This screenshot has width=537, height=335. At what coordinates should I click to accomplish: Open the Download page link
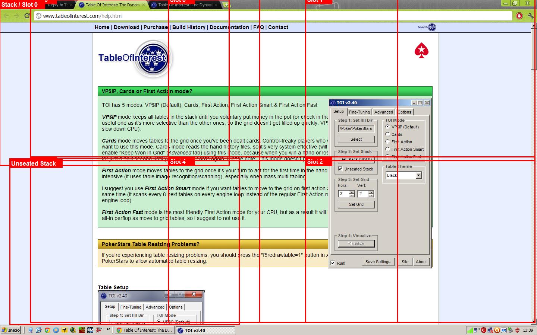pos(126,27)
